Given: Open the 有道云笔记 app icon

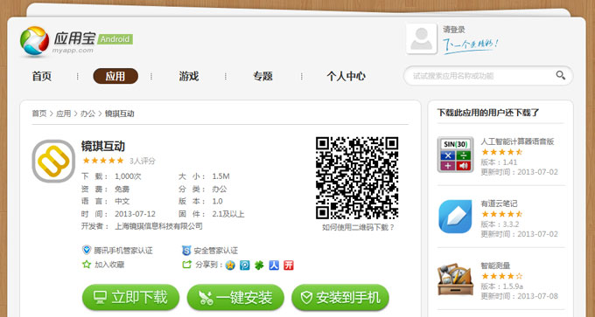Looking at the screenshot, I should coord(455,217).
